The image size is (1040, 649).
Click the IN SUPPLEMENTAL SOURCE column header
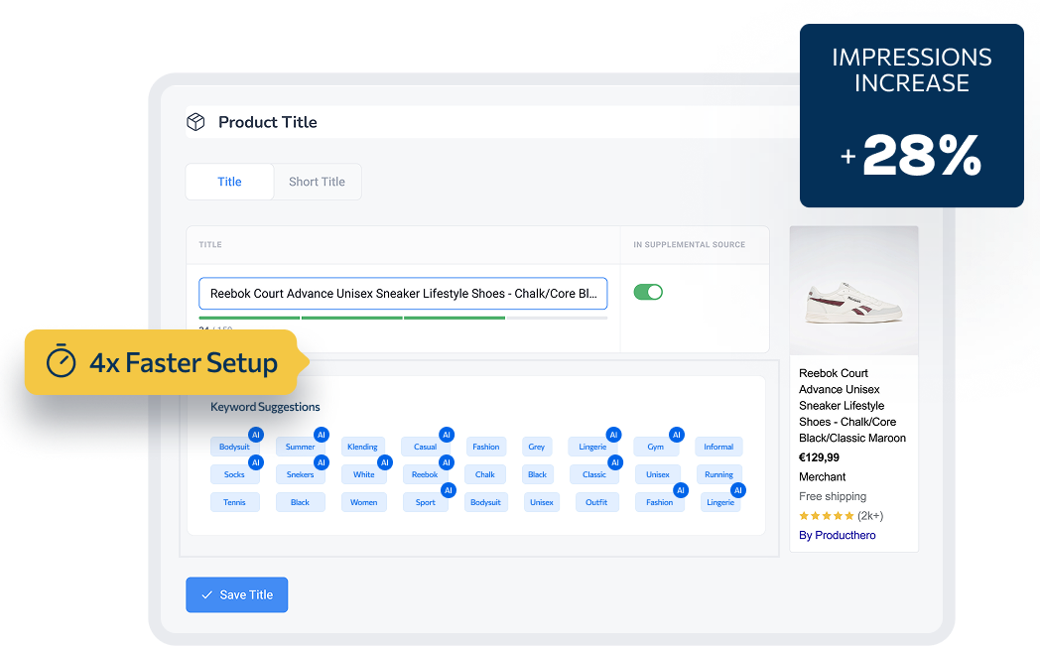(x=689, y=245)
